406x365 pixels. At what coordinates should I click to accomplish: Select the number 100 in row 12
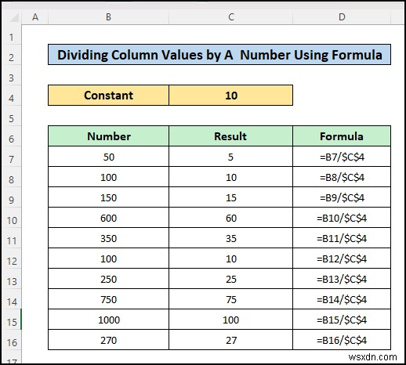[108, 258]
